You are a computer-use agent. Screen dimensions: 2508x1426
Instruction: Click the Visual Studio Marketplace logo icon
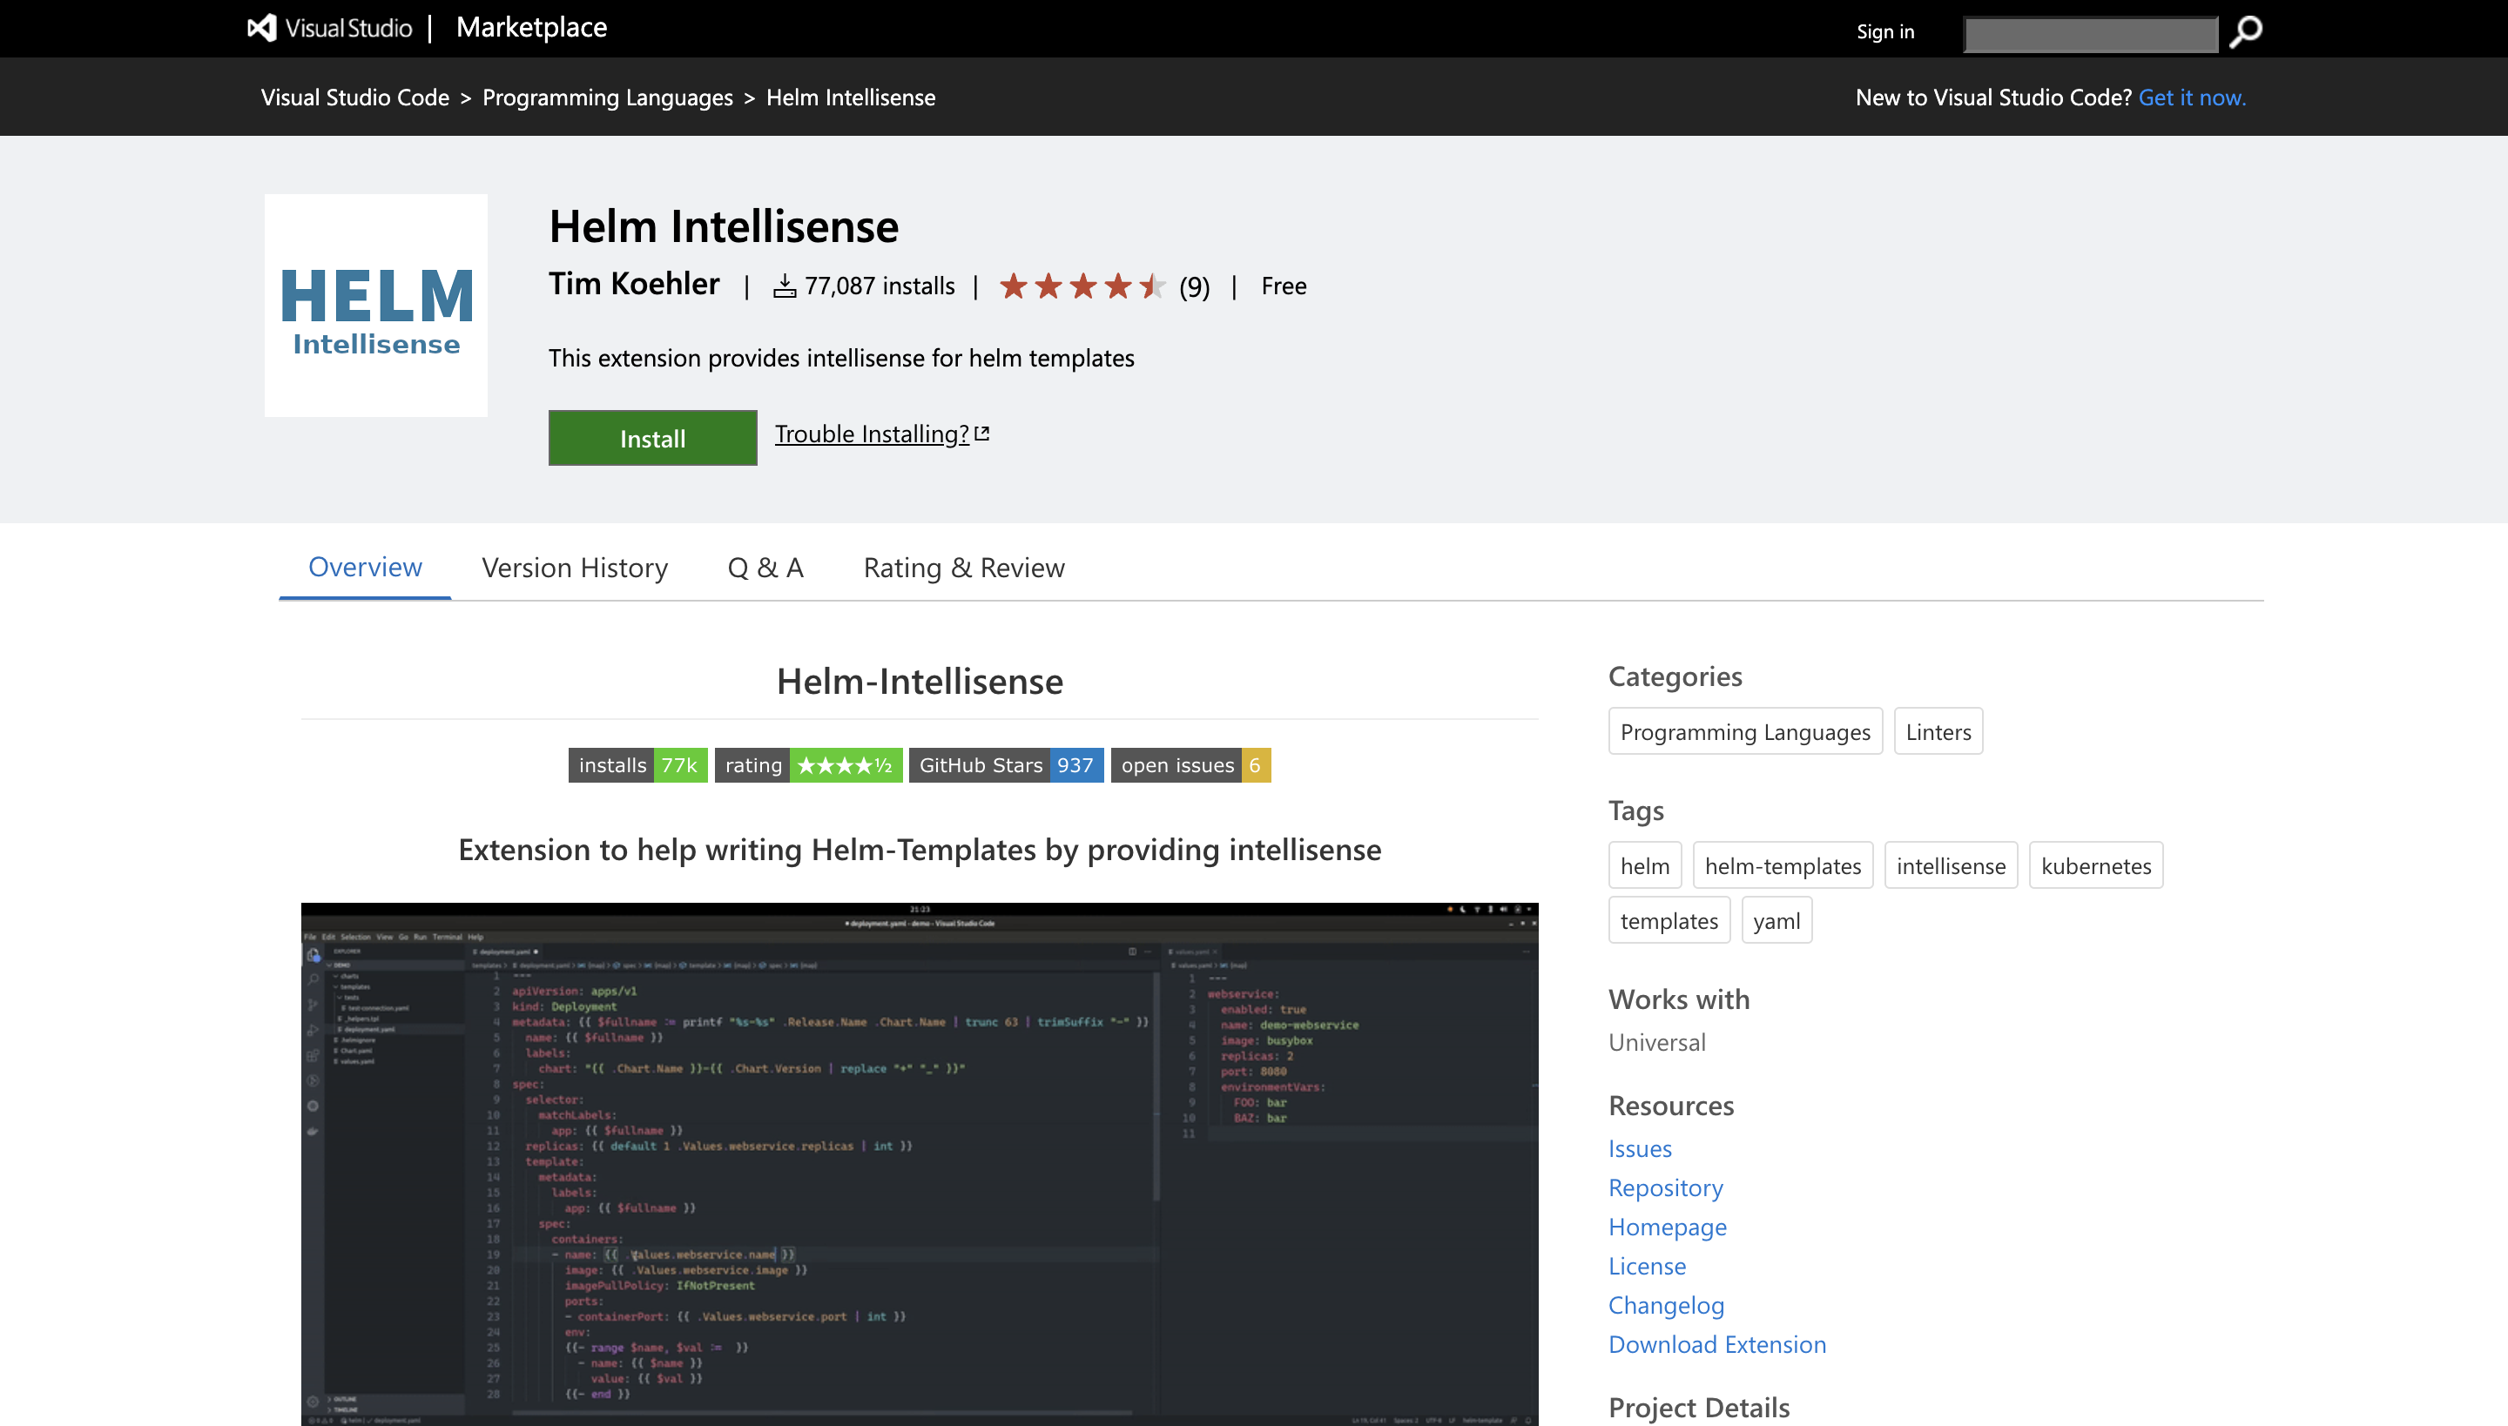tap(260, 28)
